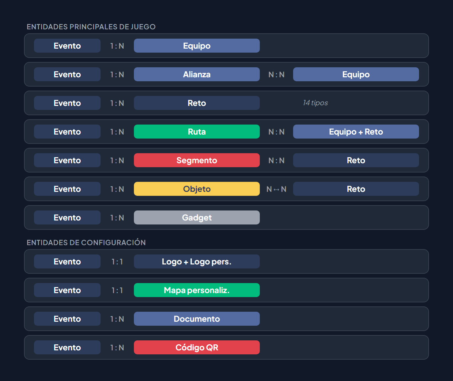Image resolution: width=453 pixels, height=381 pixels.
Task: Click the yellow Objeto entity box
Action: (x=197, y=189)
